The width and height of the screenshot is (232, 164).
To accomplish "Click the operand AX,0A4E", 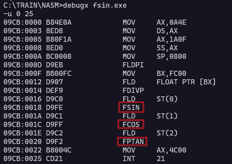I will click(172, 23).
